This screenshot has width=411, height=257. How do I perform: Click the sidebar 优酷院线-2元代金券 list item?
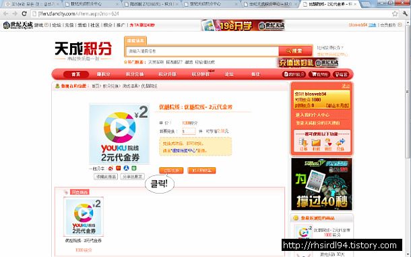tap(331, 230)
